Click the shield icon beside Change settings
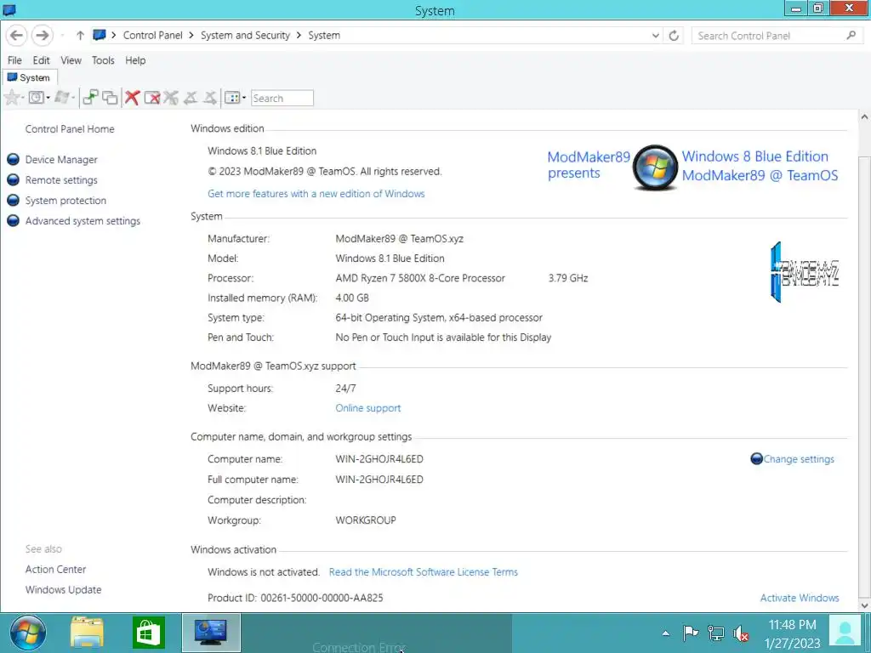The height and width of the screenshot is (653, 871). [756, 458]
